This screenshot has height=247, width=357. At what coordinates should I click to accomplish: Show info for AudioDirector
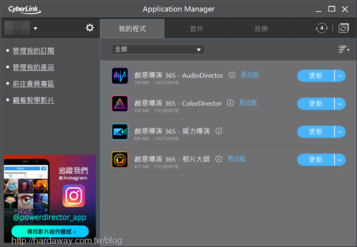tap(232, 75)
